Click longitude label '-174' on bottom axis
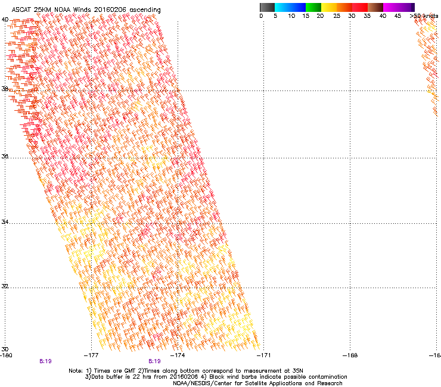 [178, 355]
